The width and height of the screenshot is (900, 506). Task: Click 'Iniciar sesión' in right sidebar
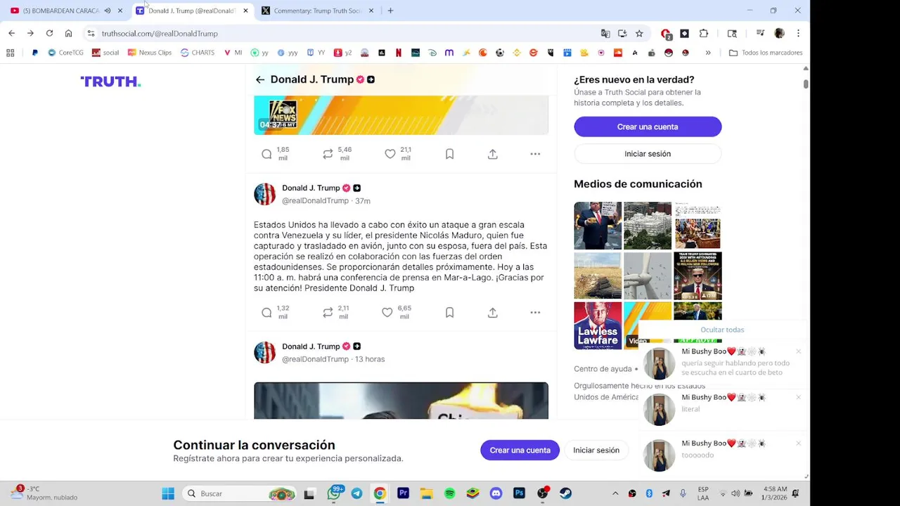pyautogui.click(x=648, y=154)
